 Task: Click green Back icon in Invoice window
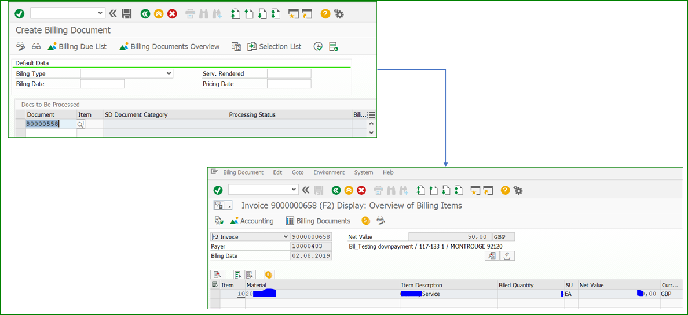336,190
